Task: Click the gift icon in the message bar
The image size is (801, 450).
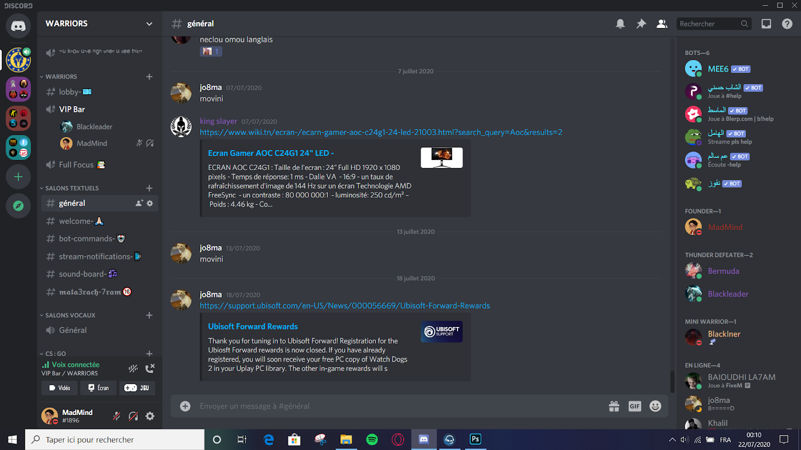Action: (x=614, y=406)
